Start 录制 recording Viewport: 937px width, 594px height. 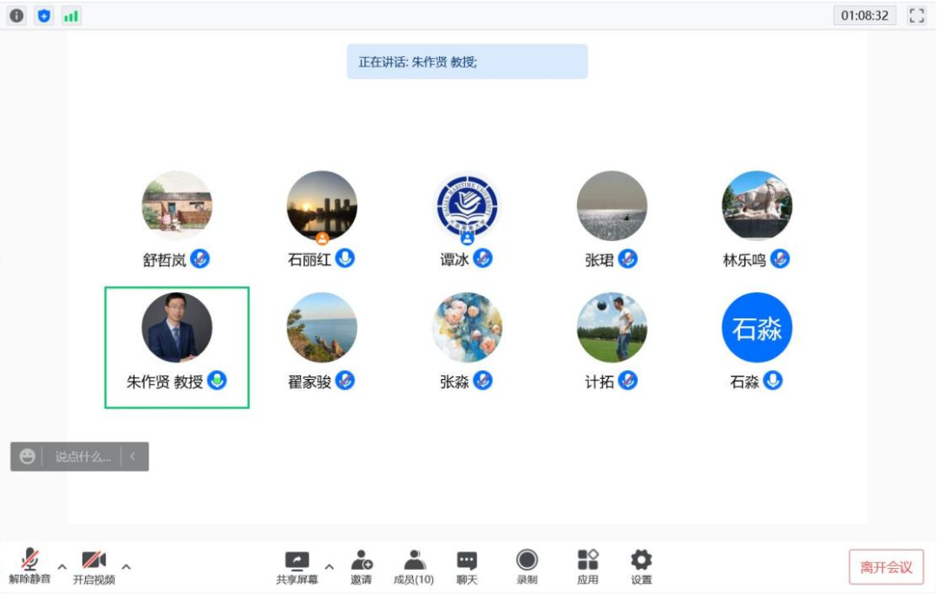(x=527, y=566)
